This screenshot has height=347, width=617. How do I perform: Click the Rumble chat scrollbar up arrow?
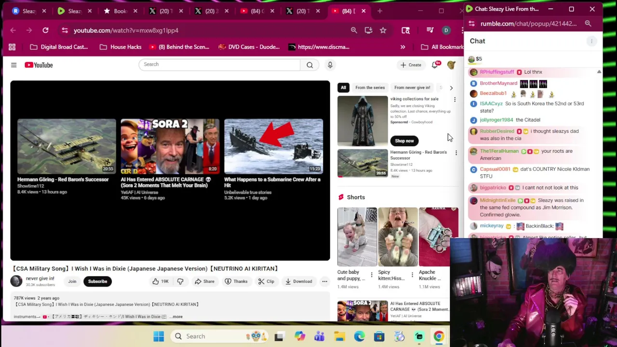[x=599, y=72]
